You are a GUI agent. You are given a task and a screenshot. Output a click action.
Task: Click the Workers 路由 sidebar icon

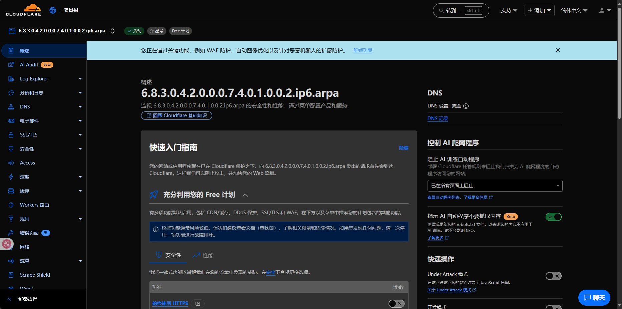(11, 205)
